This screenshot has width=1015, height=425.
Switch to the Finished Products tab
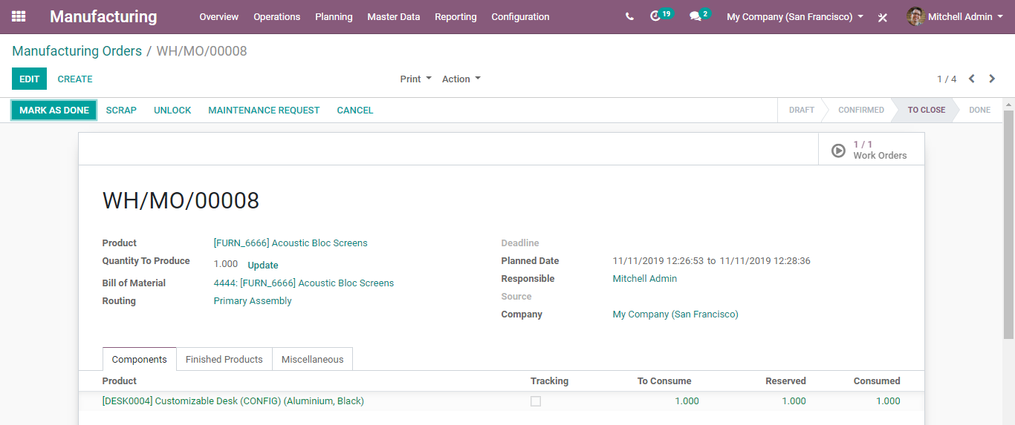[224, 359]
